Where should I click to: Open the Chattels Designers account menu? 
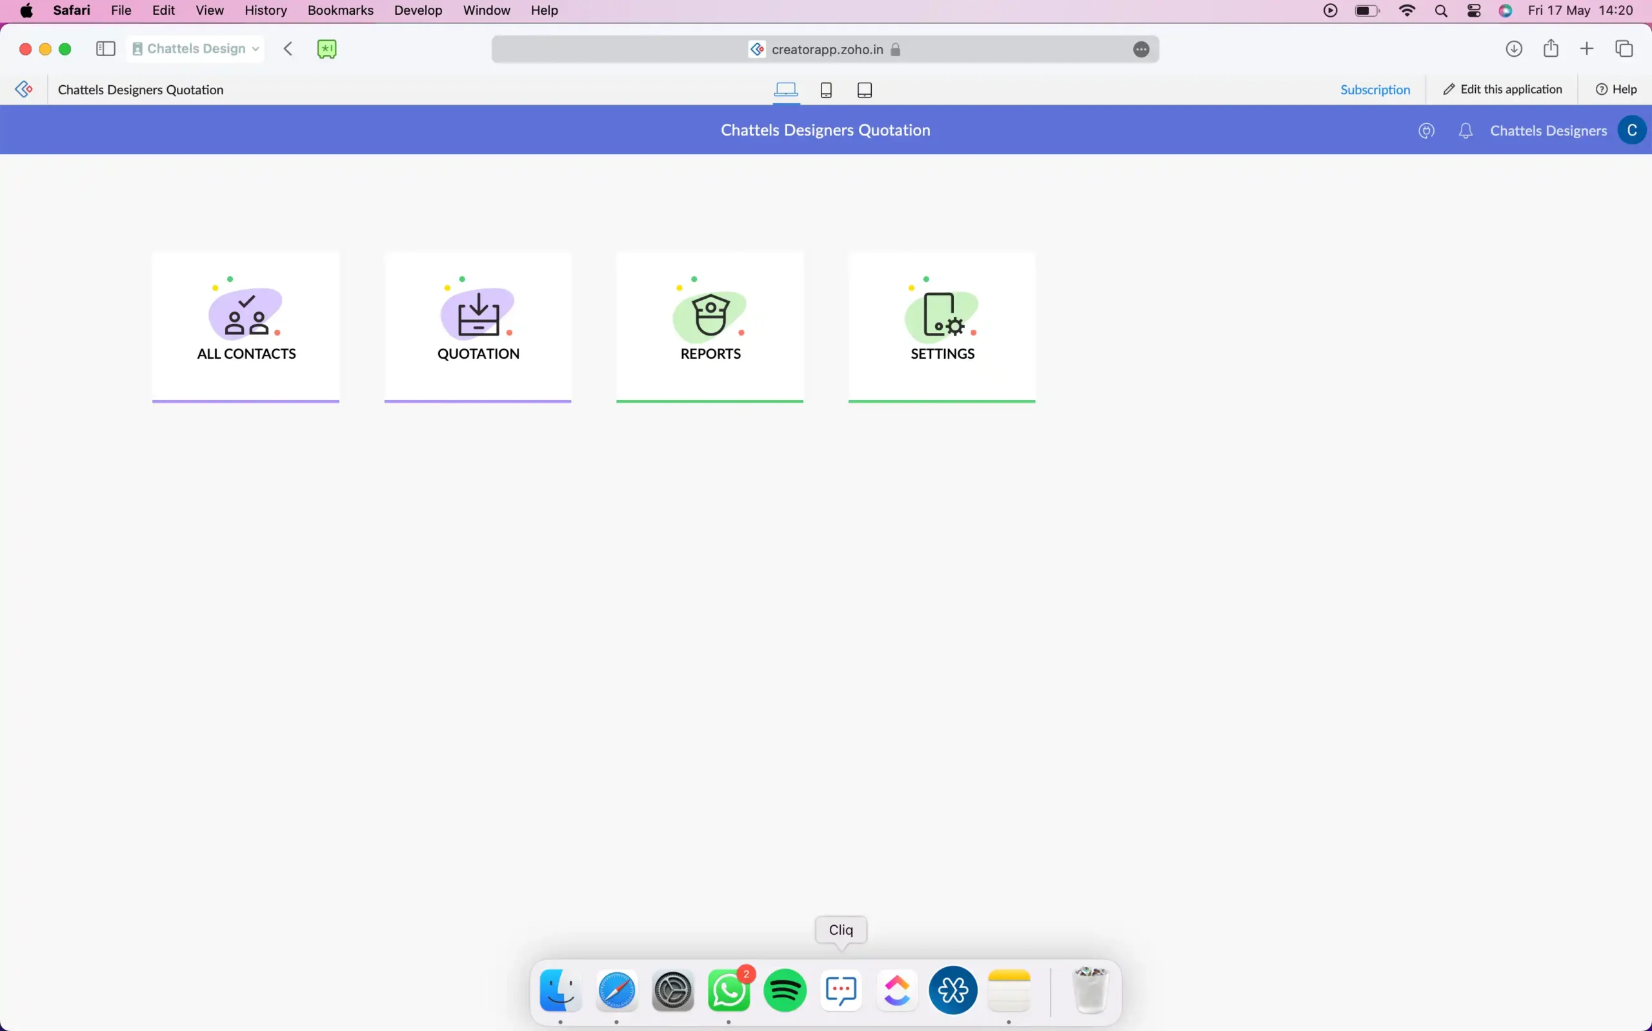(1548, 131)
